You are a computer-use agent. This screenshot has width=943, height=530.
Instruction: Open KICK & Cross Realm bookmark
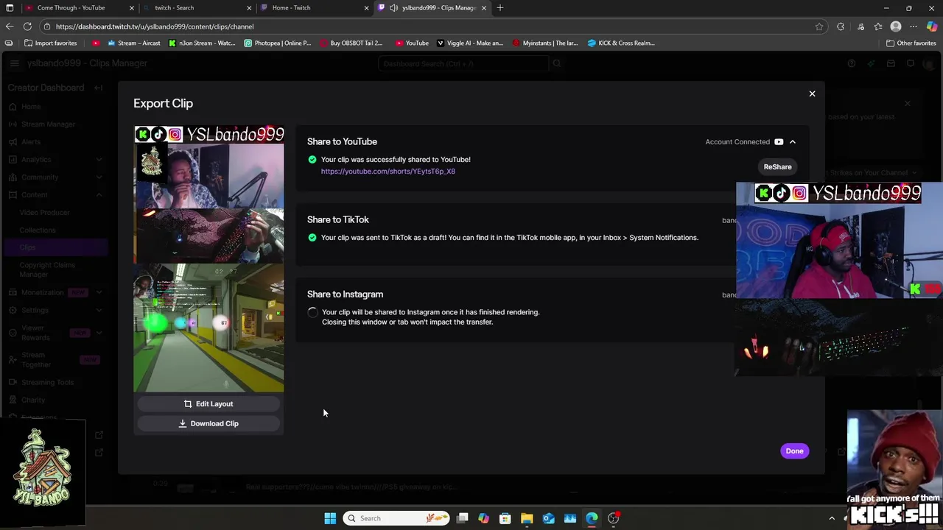pyautogui.click(x=620, y=43)
